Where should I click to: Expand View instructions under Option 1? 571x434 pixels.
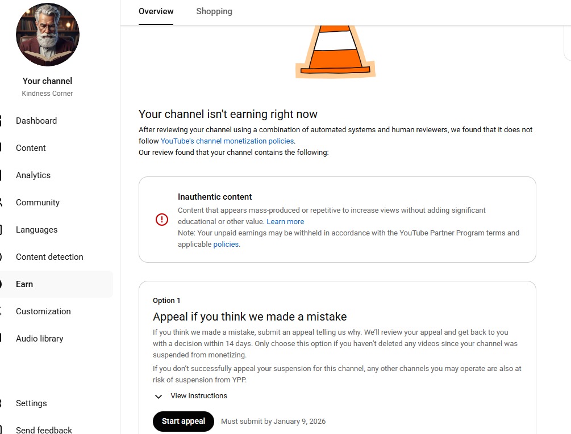[x=199, y=396]
